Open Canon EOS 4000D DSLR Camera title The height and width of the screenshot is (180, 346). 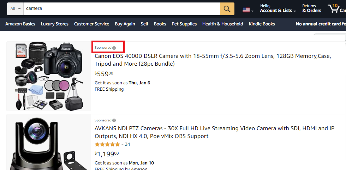coord(213,60)
